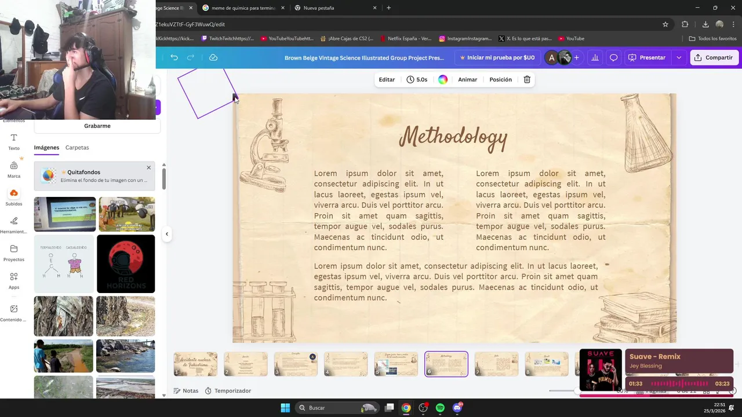Viewport: 742px width, 417px height.
Task: Open Herramientas tools panel
Action: [x=14, y=225]
